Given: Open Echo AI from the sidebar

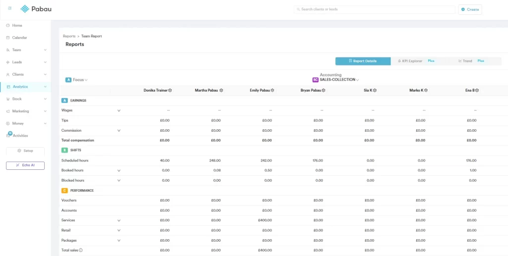Looking at the screenshot, I should [x=25, y=165].
